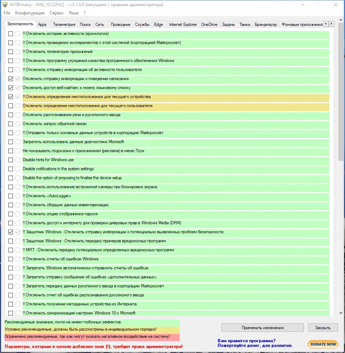Check 'Отключить «AutoLogger»' box
This screenshot has width=345, height=353.
(x=10, y=196)
